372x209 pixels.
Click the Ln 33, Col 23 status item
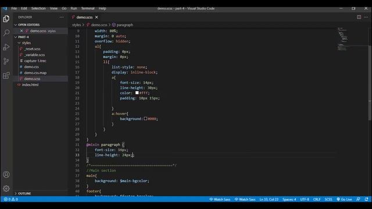point(269,199)
